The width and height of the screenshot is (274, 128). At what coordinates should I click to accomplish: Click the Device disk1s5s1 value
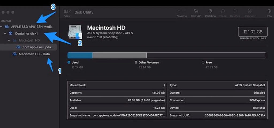point(259,108)
